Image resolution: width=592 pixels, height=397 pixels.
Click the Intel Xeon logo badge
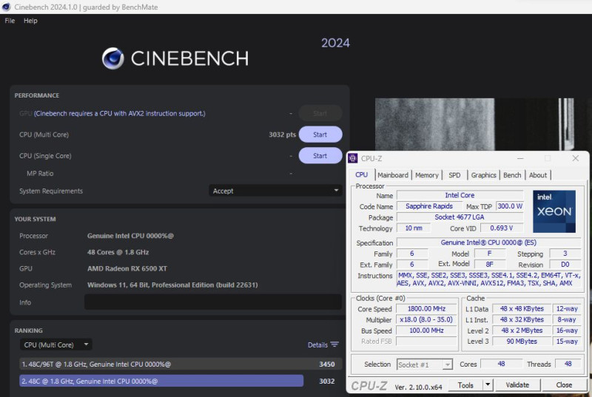tap(554, 211)
